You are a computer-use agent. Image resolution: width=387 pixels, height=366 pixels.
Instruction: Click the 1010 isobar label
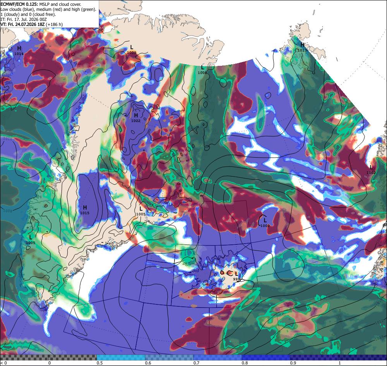(8, 139)
